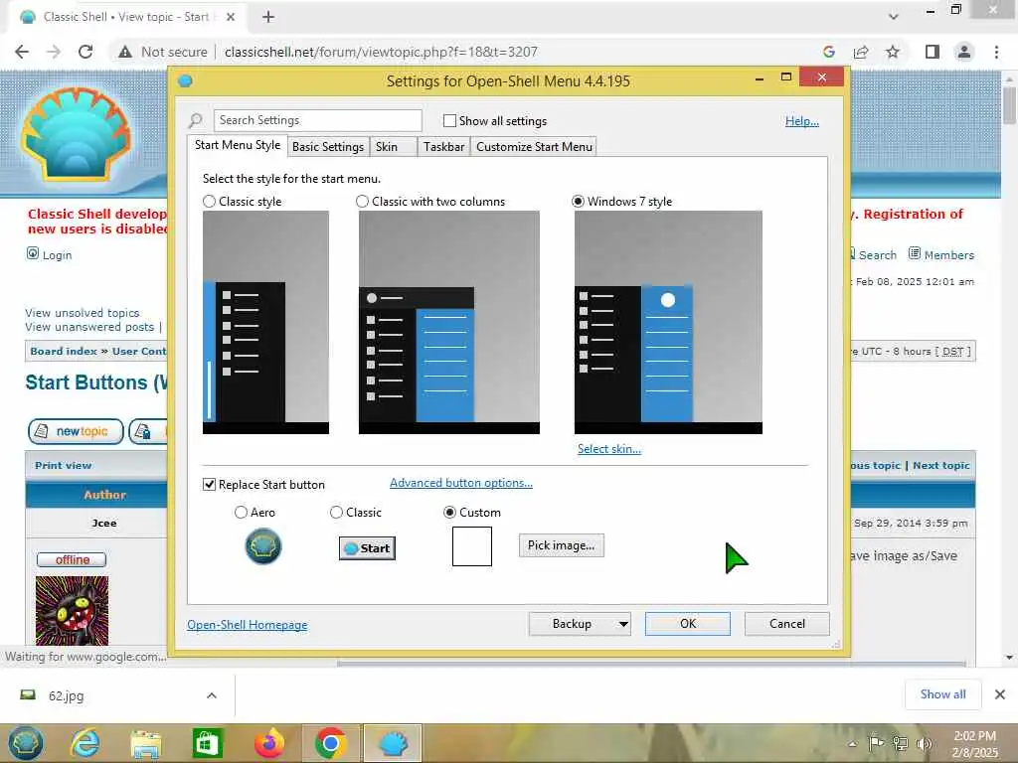
Task: Click the Classic Start button preview
Action: [368, 548]
